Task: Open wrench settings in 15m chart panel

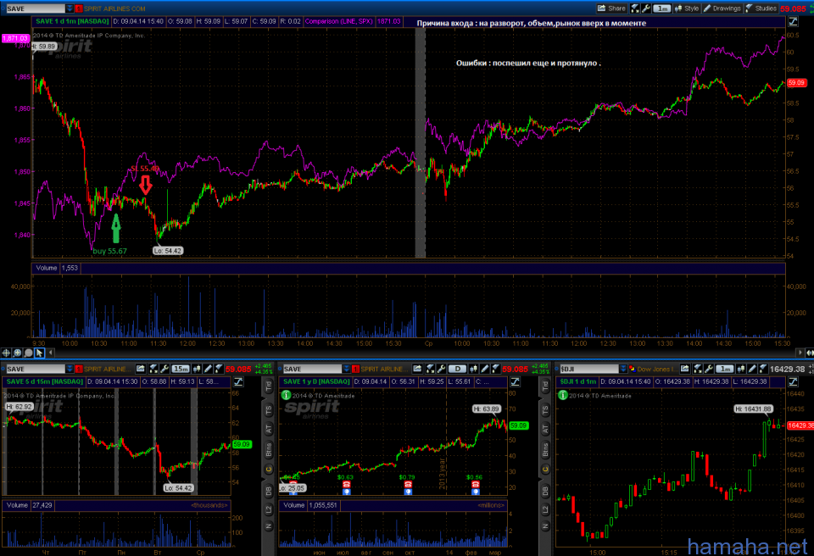Action: click(164, 369)
